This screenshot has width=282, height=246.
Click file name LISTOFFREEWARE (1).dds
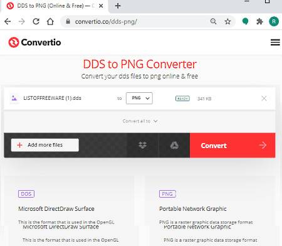pos(52,98)
